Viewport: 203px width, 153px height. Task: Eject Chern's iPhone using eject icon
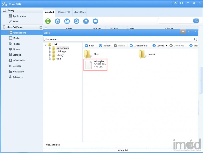41,27
